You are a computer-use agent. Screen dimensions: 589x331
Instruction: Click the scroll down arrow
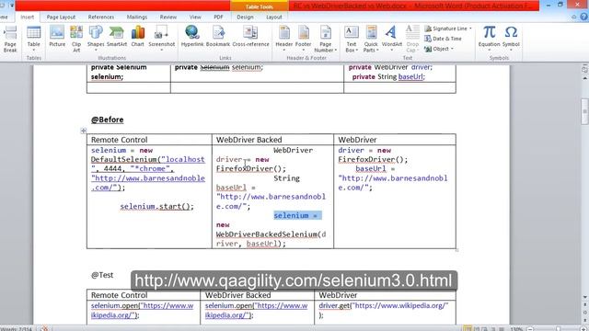(584, 297)
